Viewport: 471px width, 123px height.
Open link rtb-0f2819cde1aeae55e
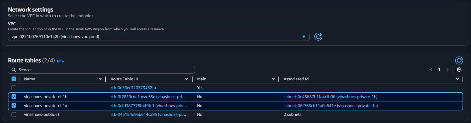(148, 97)
